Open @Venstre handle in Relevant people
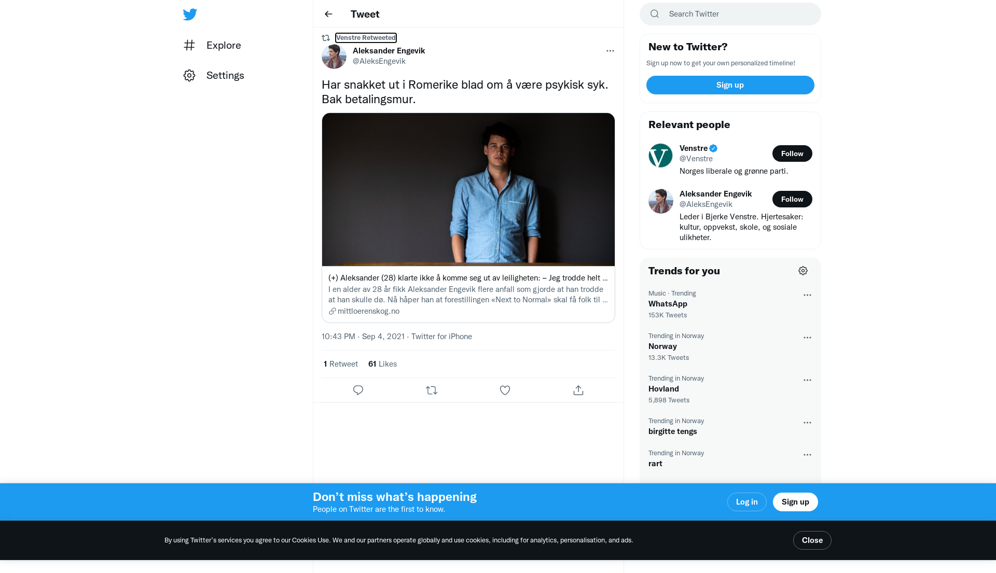This screenshot has width=996, height=573. (x=696, y=159)
